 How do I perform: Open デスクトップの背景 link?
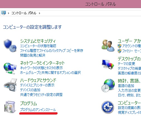click(129, 69)
